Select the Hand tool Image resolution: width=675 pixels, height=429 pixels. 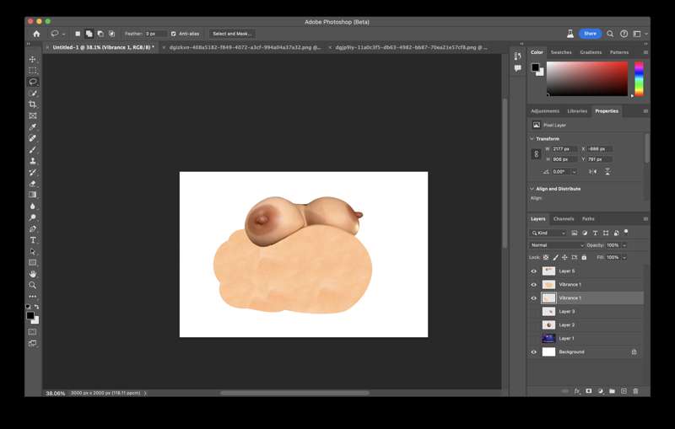point(33,274)
